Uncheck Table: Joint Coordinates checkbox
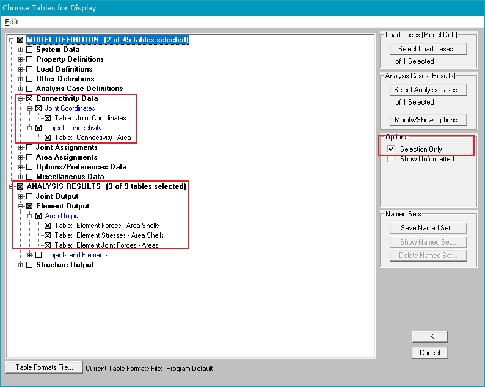Image resolution: width=485 pixels, height=387 pixels. click(x=48, y=118)
